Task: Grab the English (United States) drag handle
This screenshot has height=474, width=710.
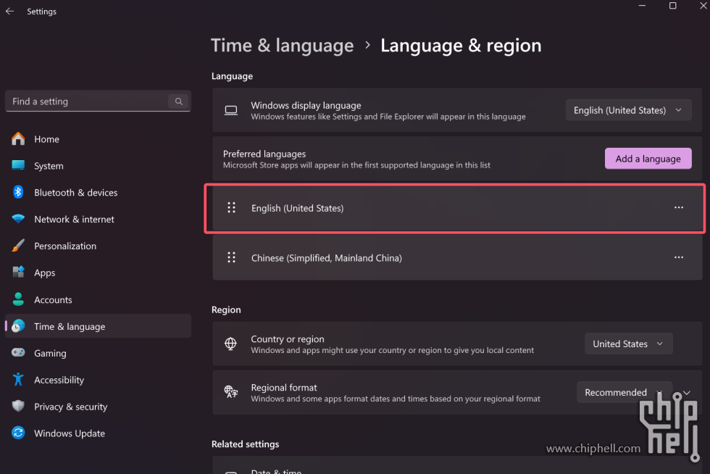Action: [x=231, y=207]
